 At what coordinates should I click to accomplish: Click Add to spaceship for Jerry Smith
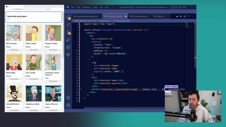click(34, 79)
